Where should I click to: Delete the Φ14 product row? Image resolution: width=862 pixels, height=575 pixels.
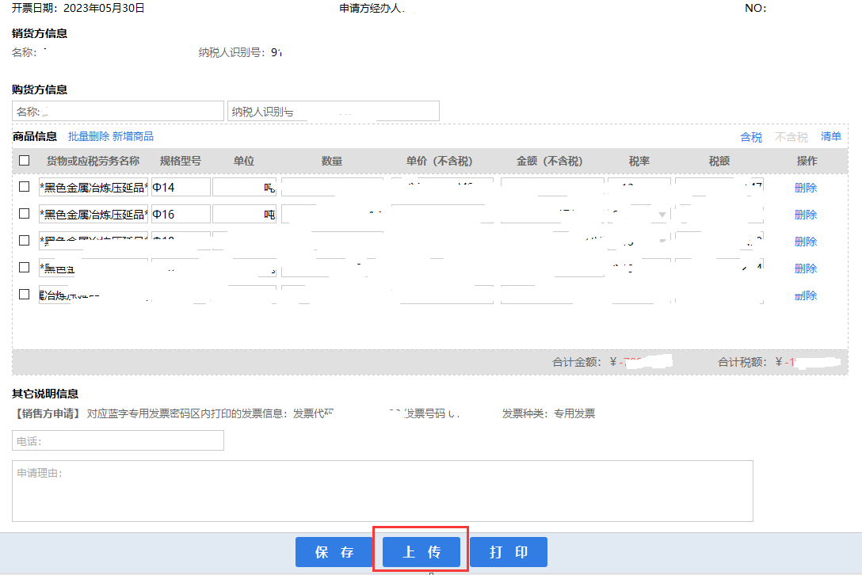pyautogui.click(x=805, y=188)
